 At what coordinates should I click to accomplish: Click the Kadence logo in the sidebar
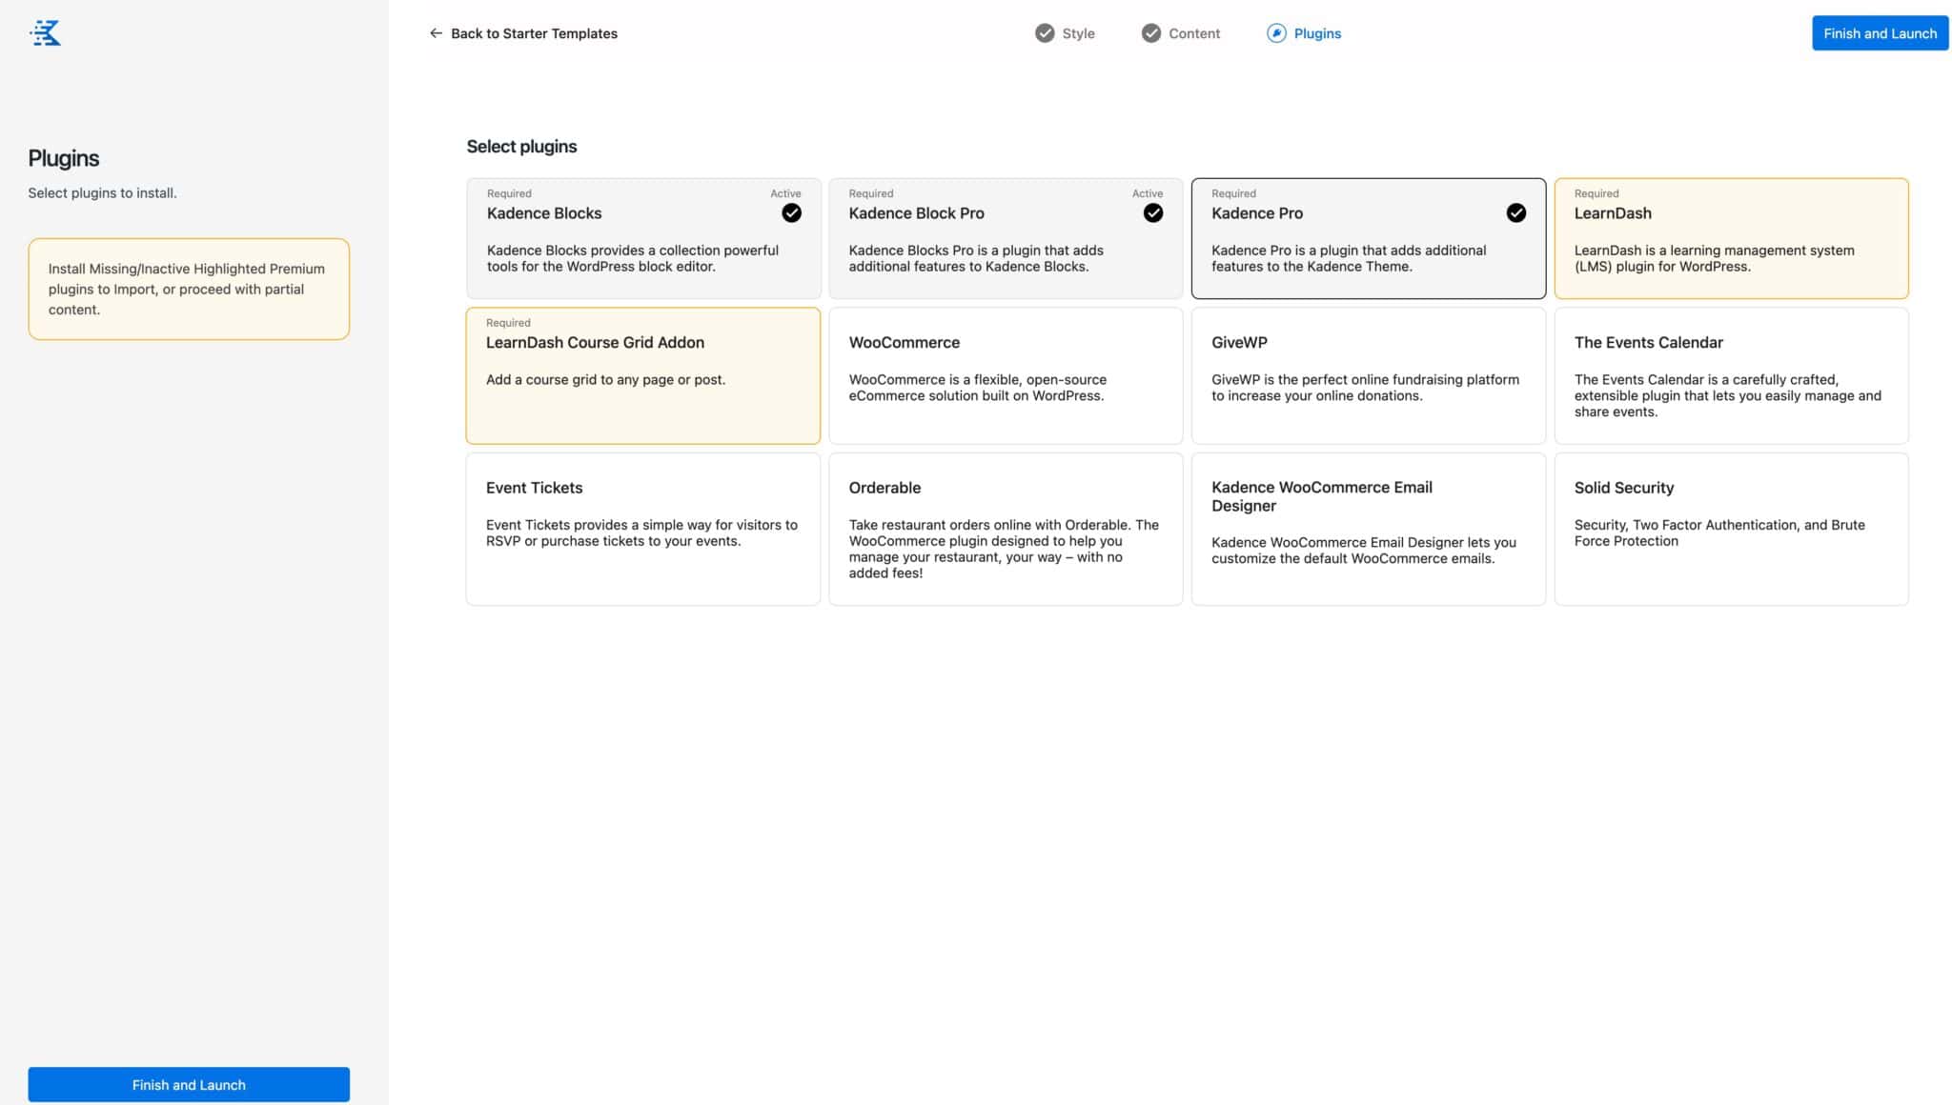pos(45,32)
